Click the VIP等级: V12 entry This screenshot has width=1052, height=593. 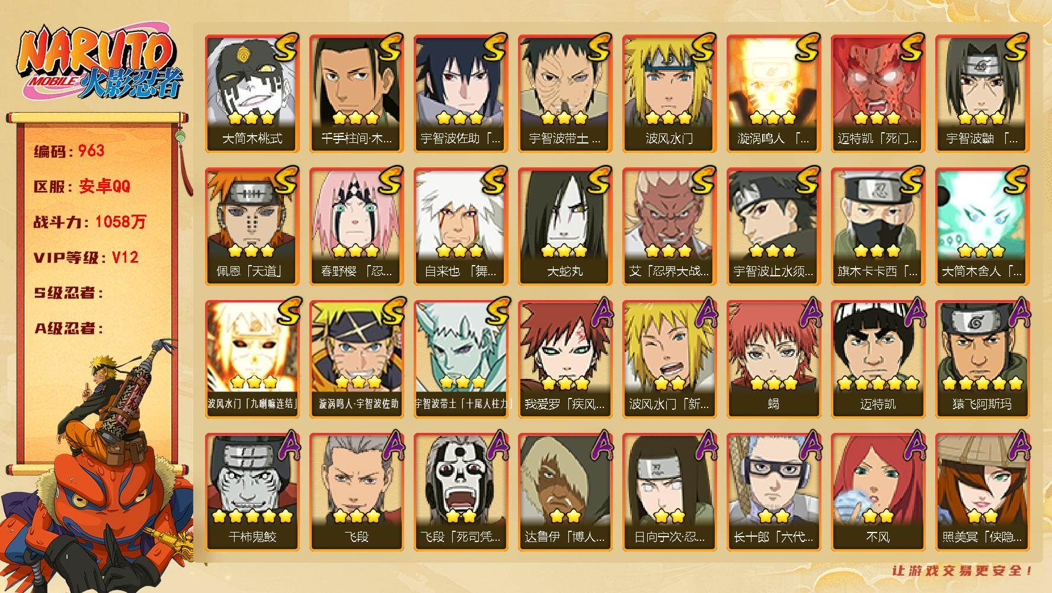[x=87, y=258]
